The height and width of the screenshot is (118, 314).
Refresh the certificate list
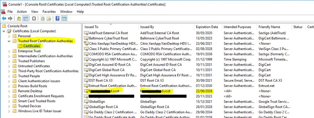pyautogui.click(x=42, y=19)
